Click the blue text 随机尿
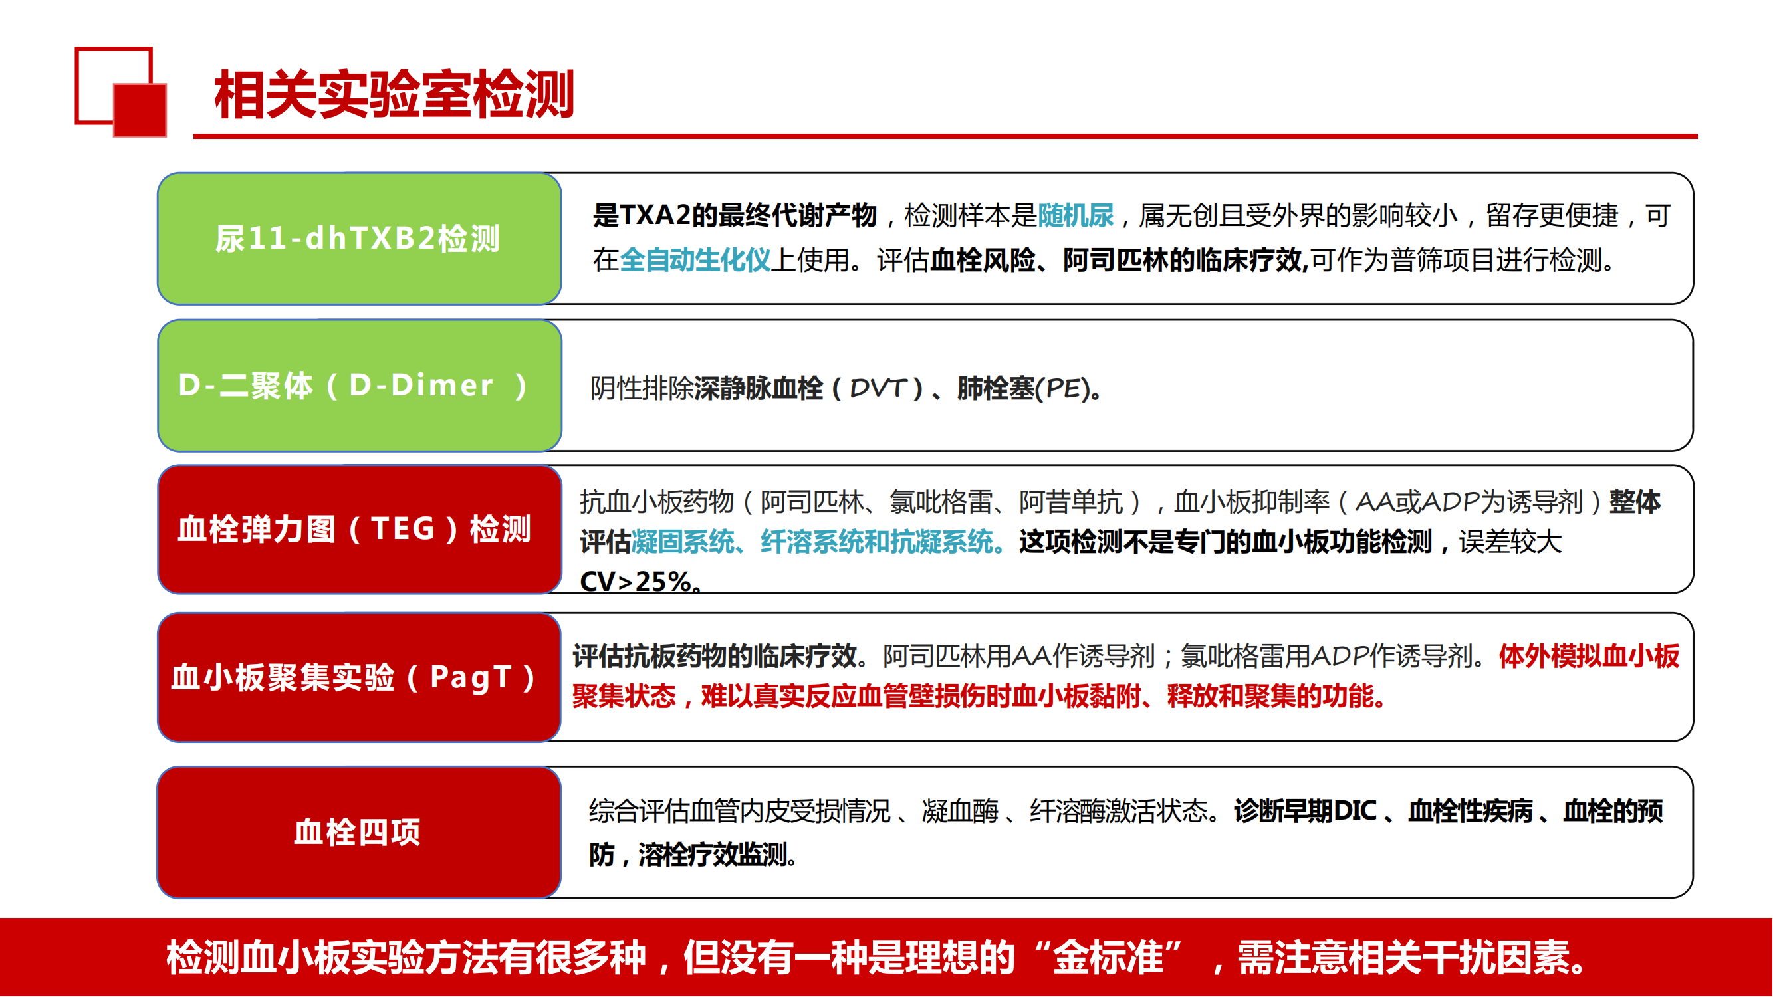 (x=1075, y=216)
